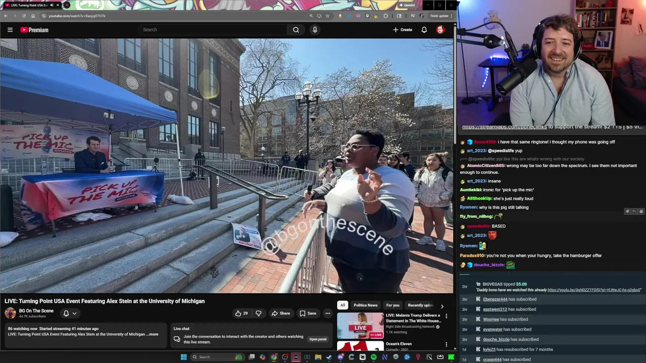This screenshot has width=646, height=363.
Task: Go back with the browser back arrow
Action: (x=6, y=16)
